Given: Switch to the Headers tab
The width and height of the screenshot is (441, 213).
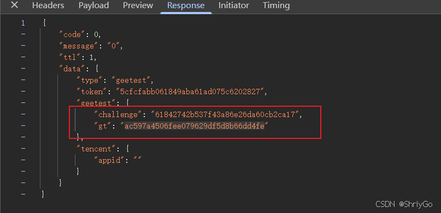Looking at the screenshot, I should click(x=48, y=5).
